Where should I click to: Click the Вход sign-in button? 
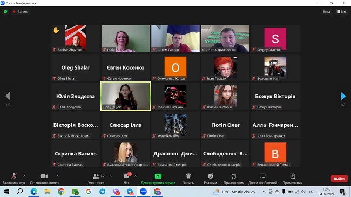[x=326, y=12]
